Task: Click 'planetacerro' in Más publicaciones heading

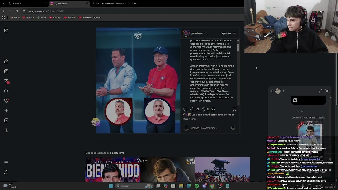Action: click(x=117, y=153)
